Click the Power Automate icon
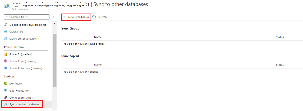 (6, 68)
